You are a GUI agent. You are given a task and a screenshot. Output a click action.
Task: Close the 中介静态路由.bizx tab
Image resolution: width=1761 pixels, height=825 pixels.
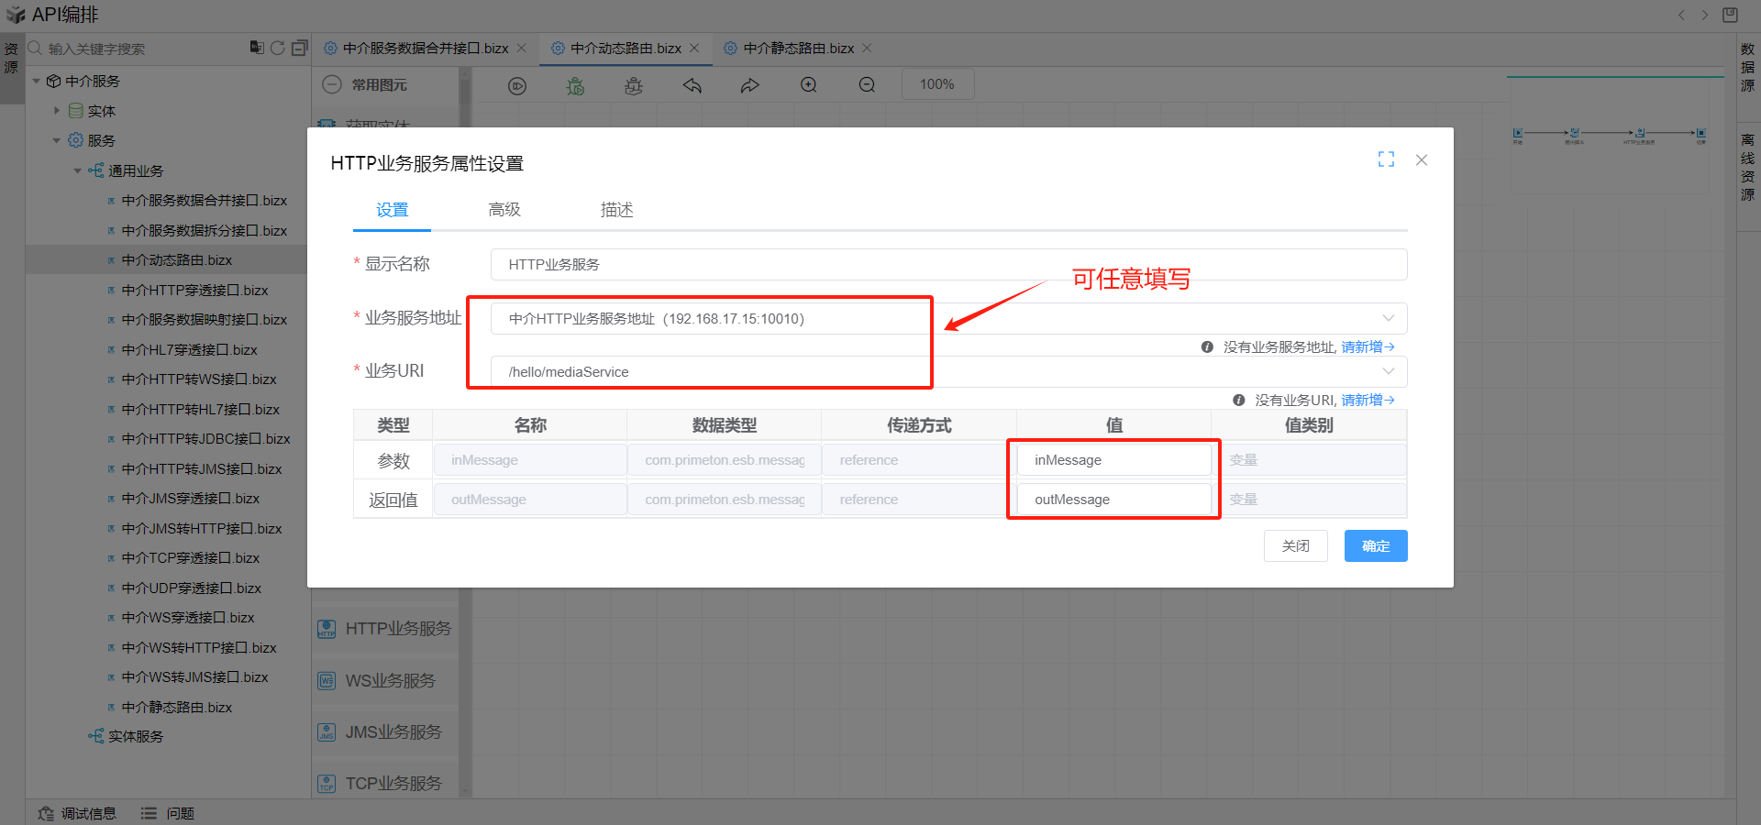point(867,49)
